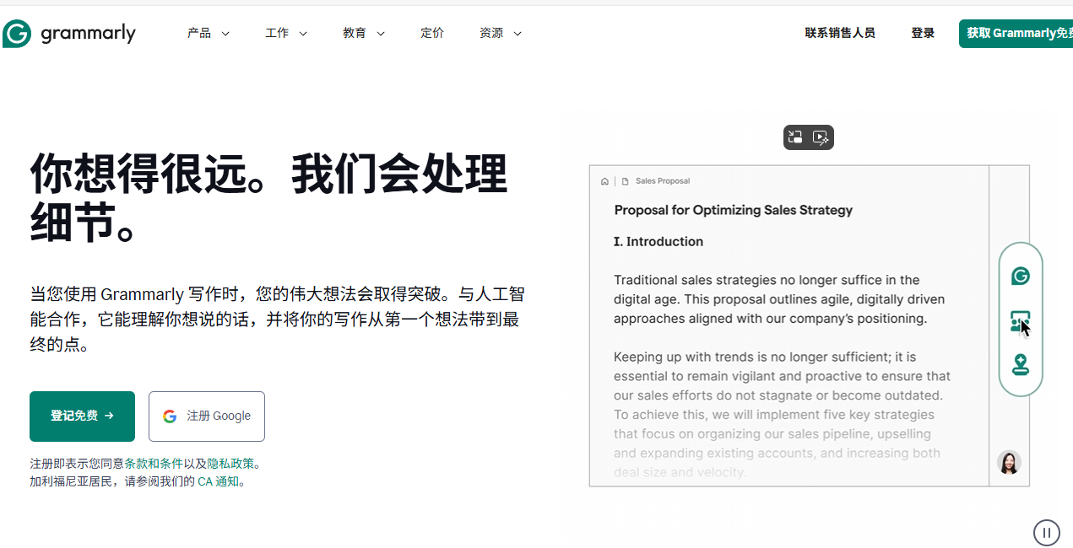Expand the 资源 menu
The height and width of the screenshot is (548, 1073).
[x=501, y=33]
